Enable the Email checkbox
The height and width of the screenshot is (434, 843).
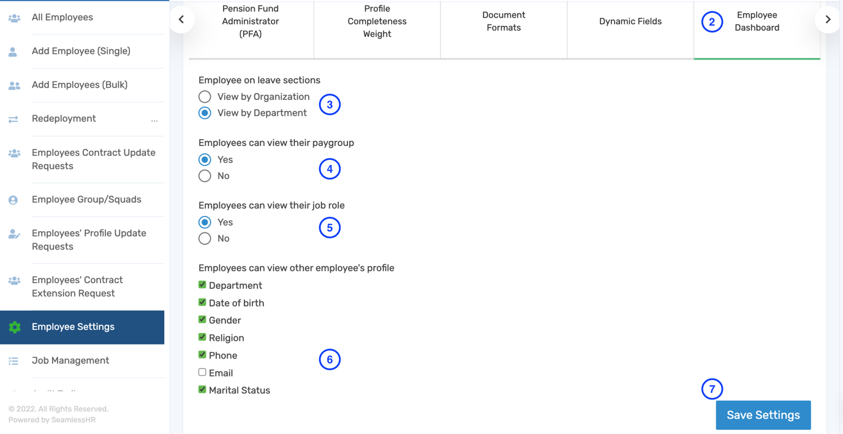coord(202,372)
